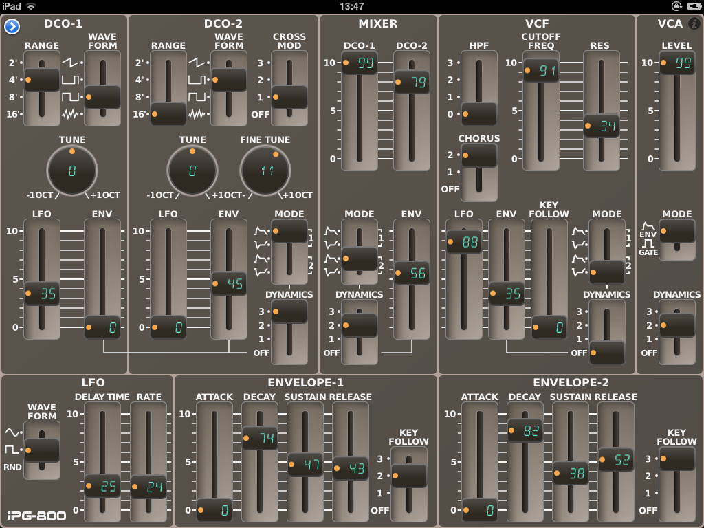Set HPF switch to position 3
704x528 pixels.
[478, 63]
